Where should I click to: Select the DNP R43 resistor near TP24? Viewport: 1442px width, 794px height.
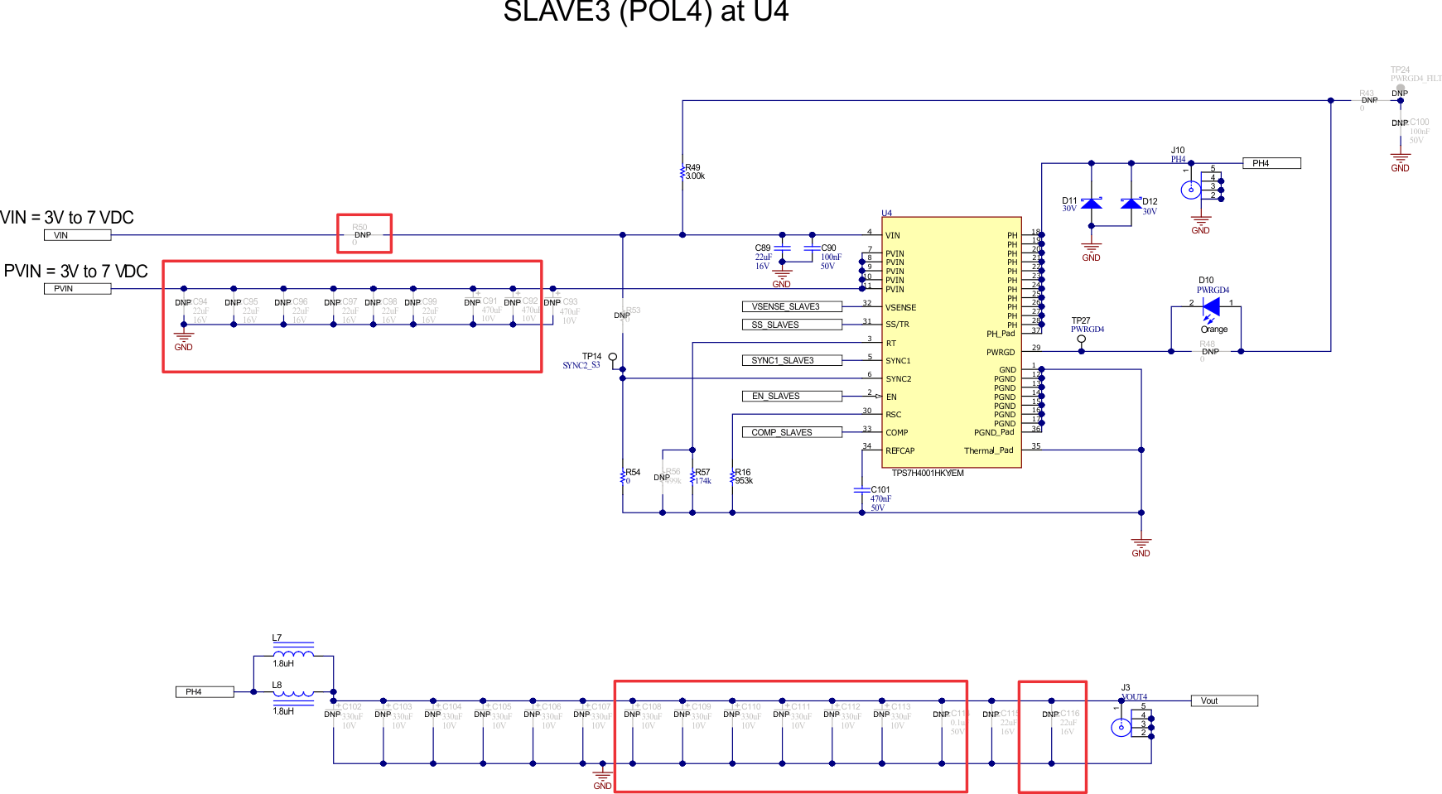tap(1369, 100)
